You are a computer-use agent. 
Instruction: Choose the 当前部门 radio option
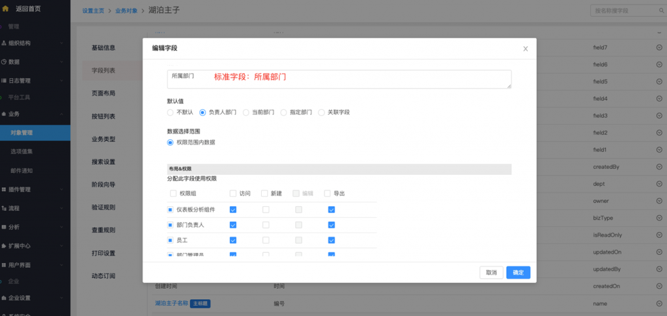(x=246, y=112)
